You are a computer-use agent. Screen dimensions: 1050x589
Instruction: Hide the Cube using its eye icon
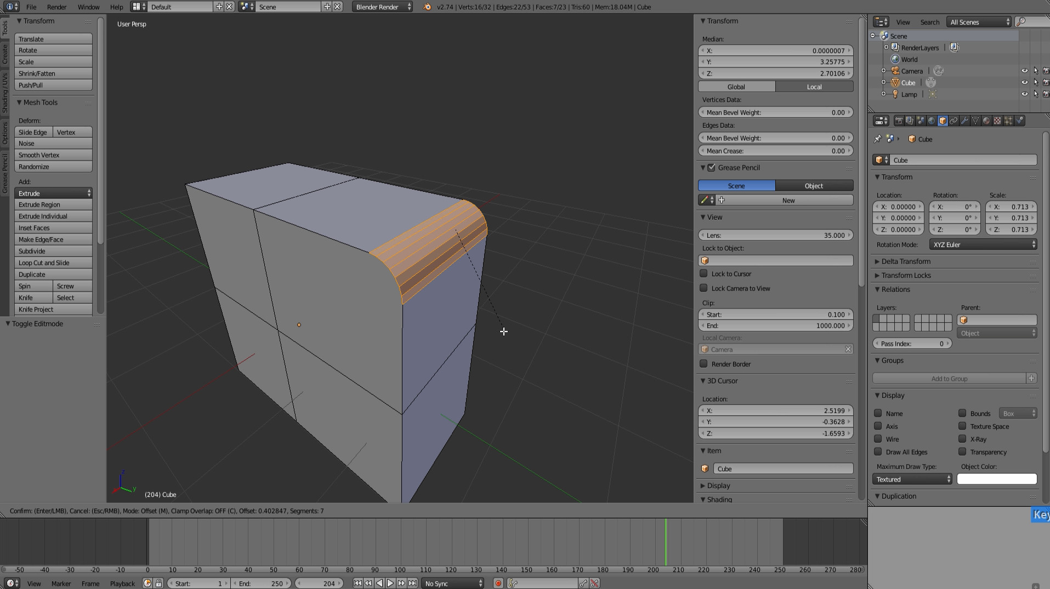[1024, 83]
